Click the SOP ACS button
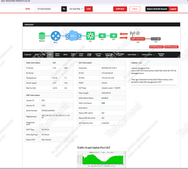 coord(120,9)
